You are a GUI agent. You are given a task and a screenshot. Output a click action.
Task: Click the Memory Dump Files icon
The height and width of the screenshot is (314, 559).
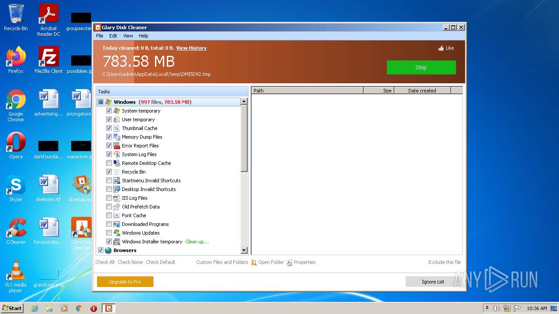pyautogui.click(x=117, y=137)
